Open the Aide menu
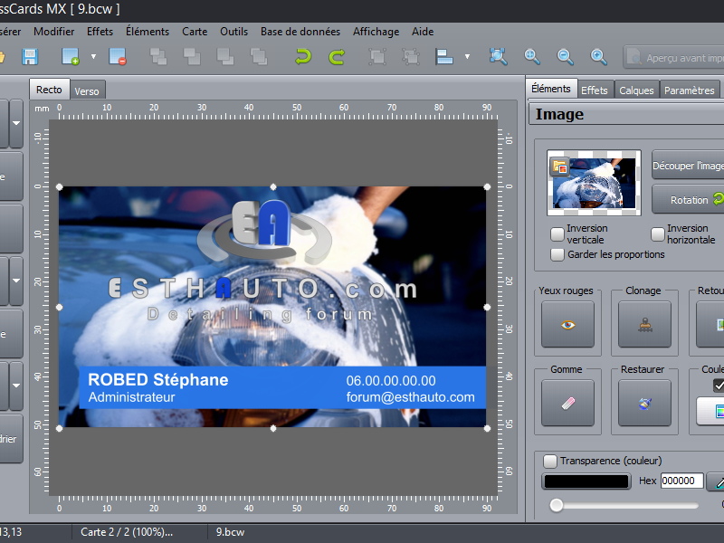 pos(423,32)
